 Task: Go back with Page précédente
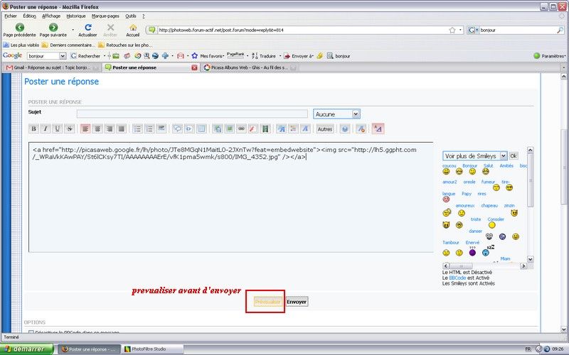coord(20,30)
